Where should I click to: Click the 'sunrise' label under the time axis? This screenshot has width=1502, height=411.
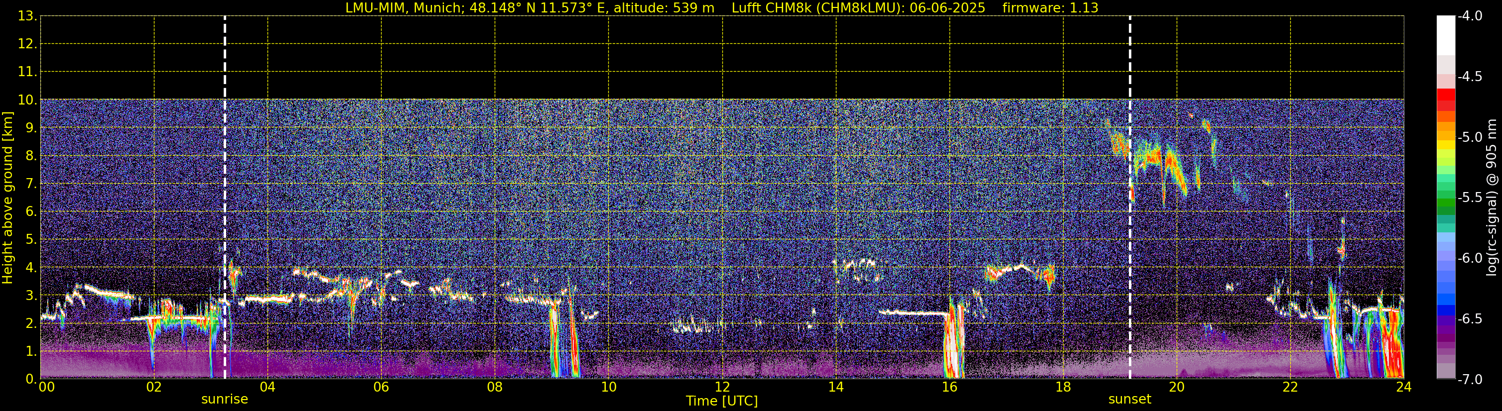tap(225, 400)
